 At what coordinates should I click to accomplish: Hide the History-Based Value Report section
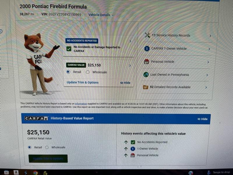(x=202, y=119)
